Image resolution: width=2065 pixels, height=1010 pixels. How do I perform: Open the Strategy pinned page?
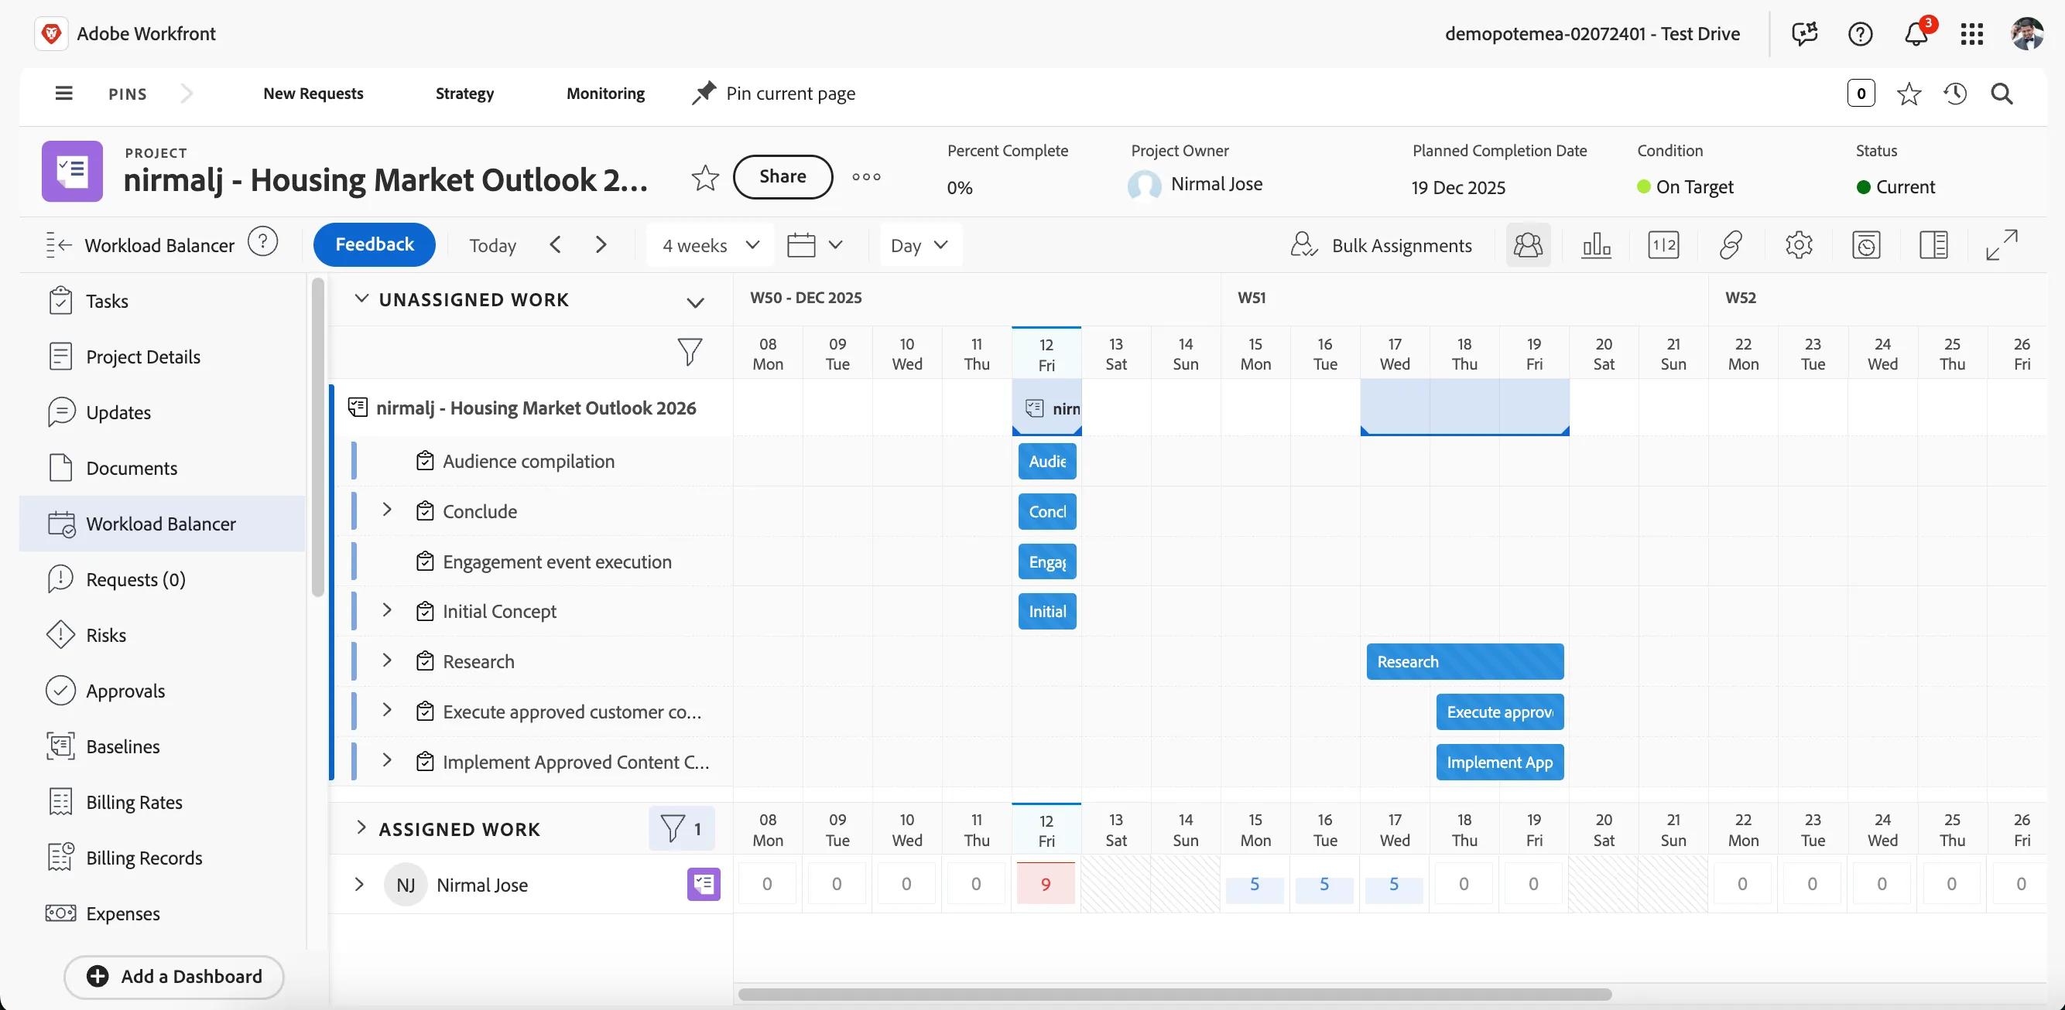[464, 93]
